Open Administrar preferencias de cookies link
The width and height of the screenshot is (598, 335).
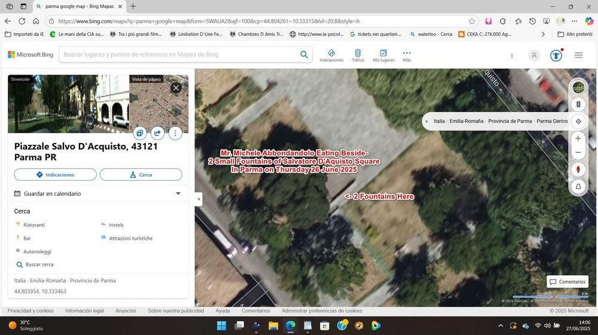click(322, 310)
